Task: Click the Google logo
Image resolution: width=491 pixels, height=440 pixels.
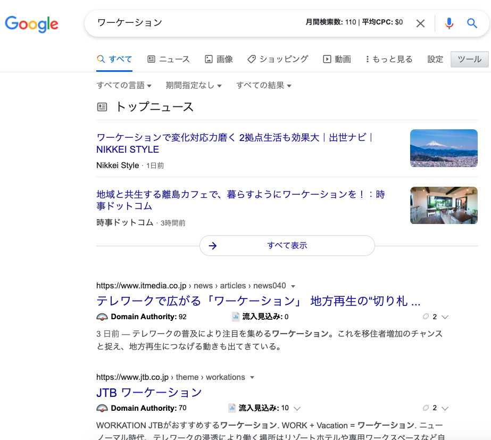Action: 32,23
